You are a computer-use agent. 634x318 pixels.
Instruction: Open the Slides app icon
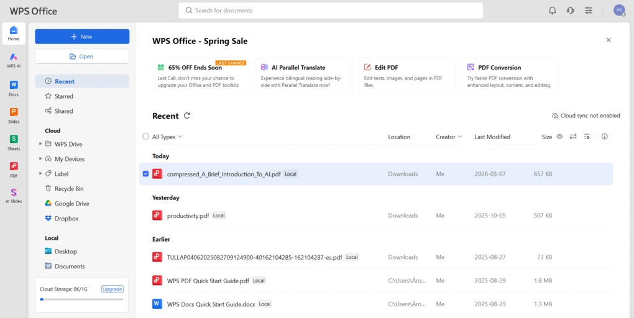pyautogui.click(x=14, y=115)
